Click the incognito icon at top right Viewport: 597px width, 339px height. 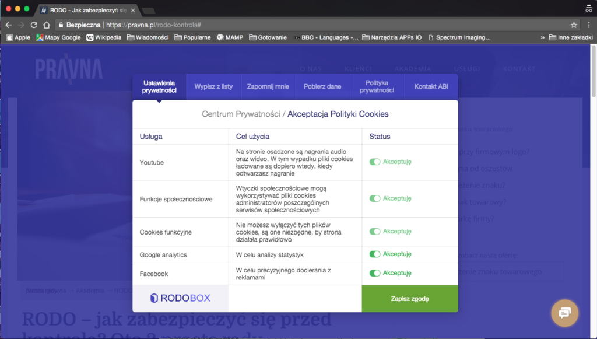pos(589,8)
